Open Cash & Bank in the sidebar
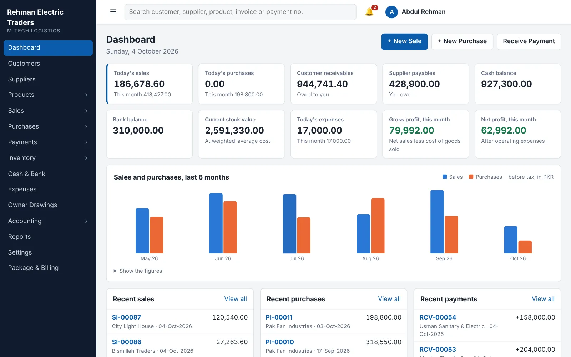571x357 pixels. click(48, 174)
